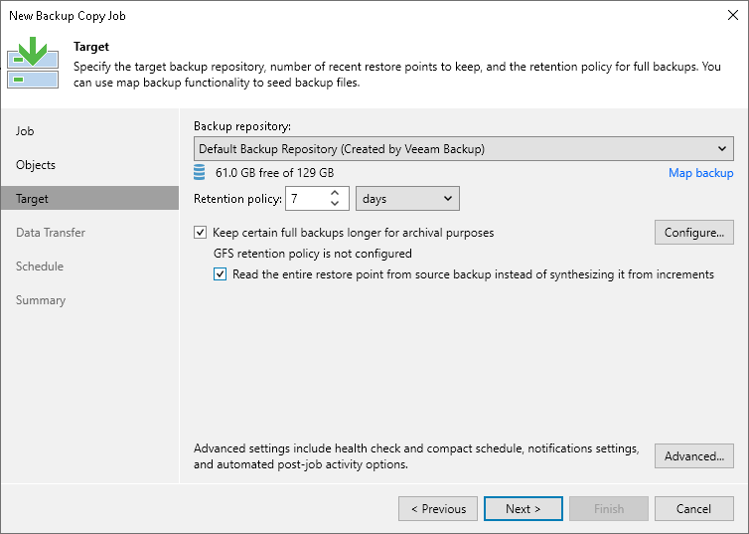The height and width of the screenshot is (534, 749).
Task: Decrease retention policy value with down arrow
Action: click(335, 204)
